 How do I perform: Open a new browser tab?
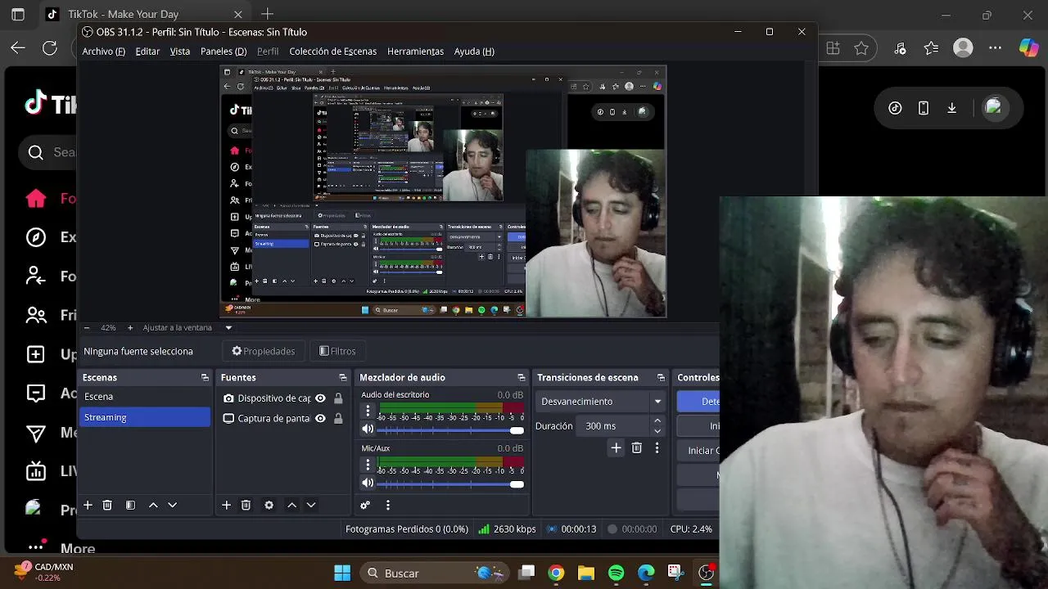tap(268, 15)
